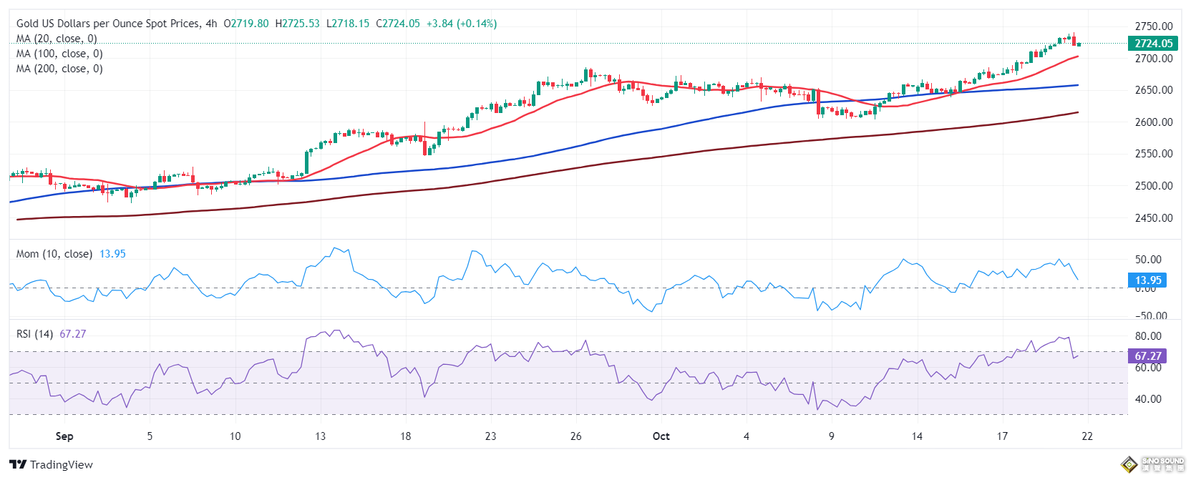Click the Mom (10, close) indicator label

pos(54,254)
